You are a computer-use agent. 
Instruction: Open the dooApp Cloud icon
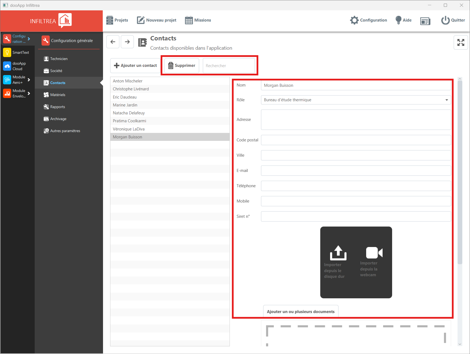coord(7,66)
